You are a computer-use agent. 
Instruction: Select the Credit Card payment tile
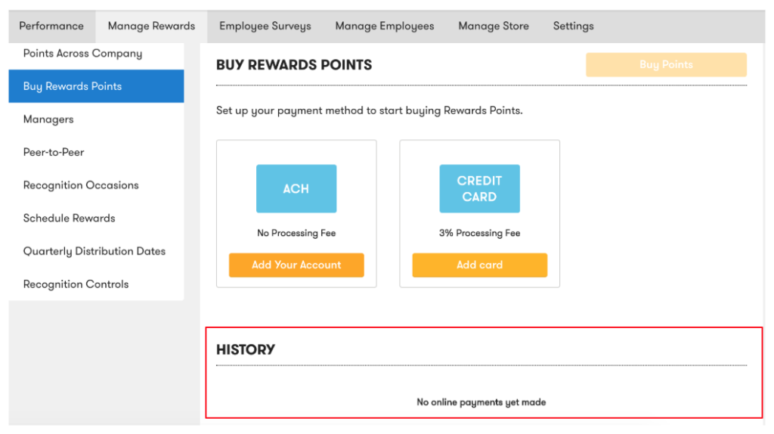(x=479, y=188)
